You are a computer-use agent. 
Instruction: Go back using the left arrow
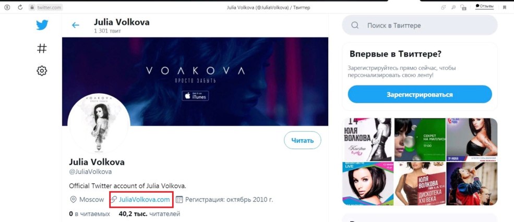76,24
